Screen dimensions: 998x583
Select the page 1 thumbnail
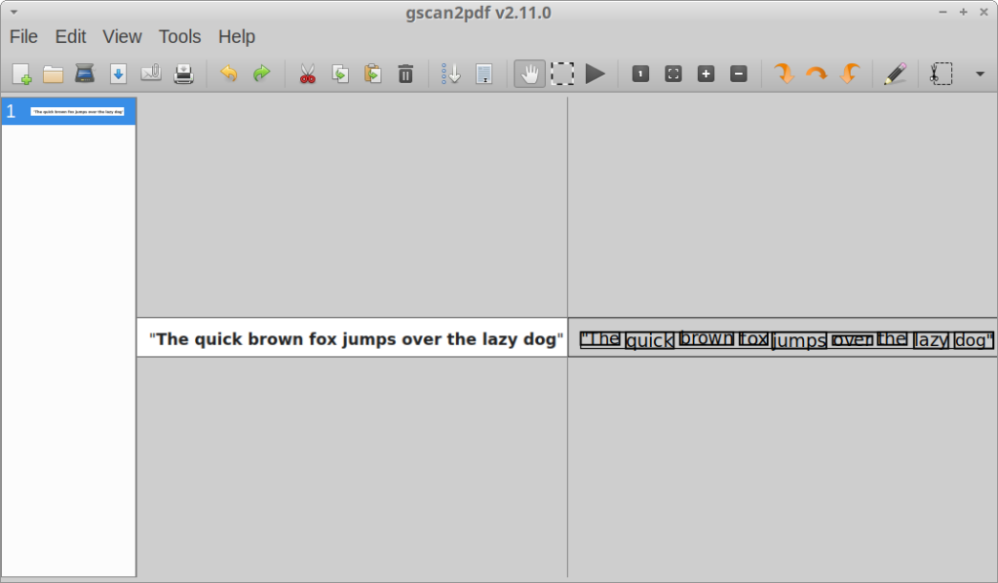coord(69,111)
